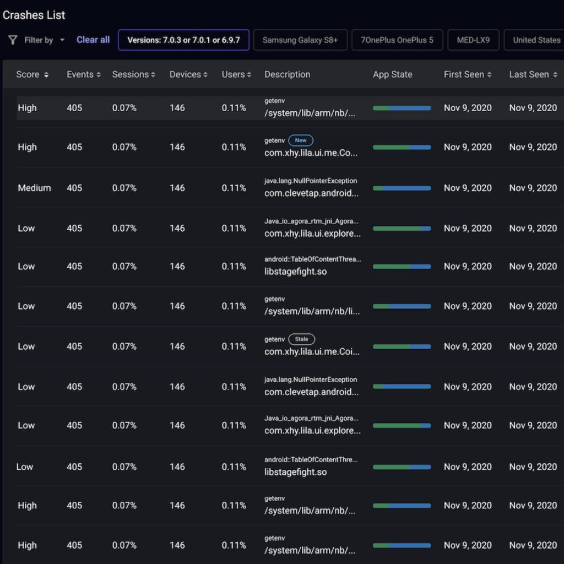Sort by First Seen column arrows
The width and height of the screenshot is (564, 564).
coord(489,75)
